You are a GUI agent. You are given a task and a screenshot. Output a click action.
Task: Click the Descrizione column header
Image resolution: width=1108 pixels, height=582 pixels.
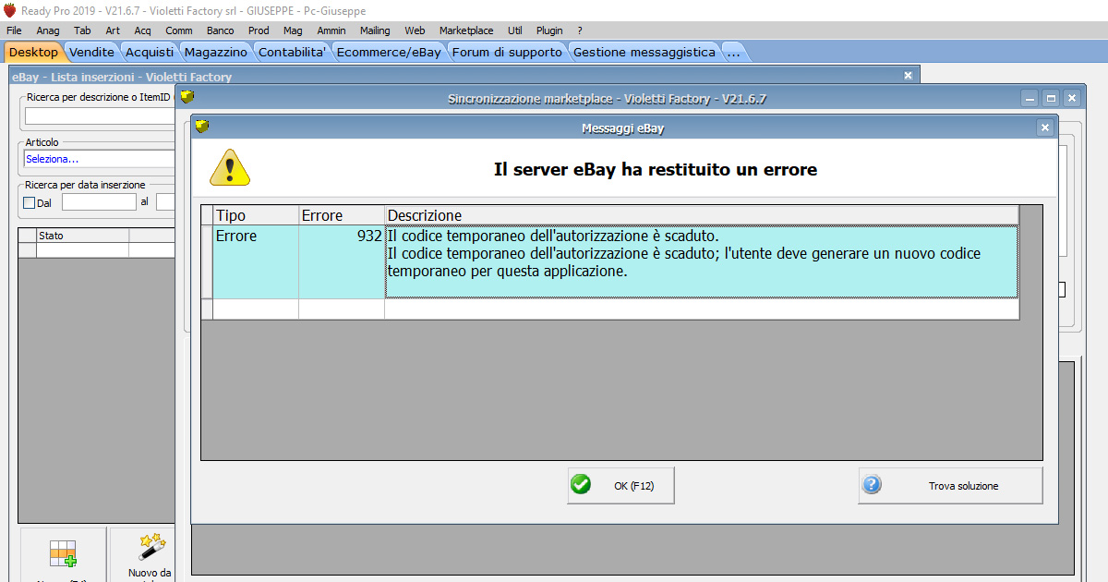702,215
